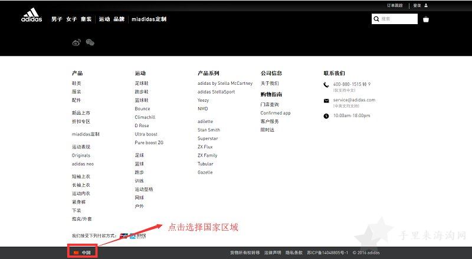
Task: Click the UnionPay payment card icon
Action: [124, 236]
